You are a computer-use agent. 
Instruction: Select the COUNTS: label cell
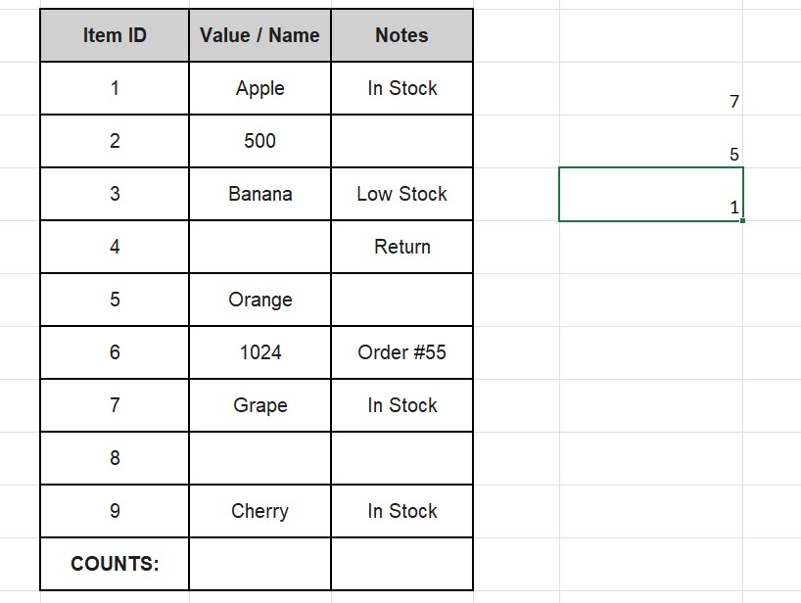tap(115, 565)
